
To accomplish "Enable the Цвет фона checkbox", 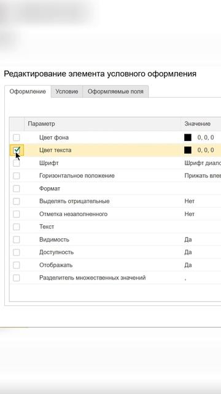I will tap(17, 137).
